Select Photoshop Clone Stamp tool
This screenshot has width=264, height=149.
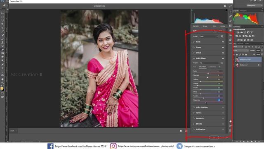pos(2,42)
